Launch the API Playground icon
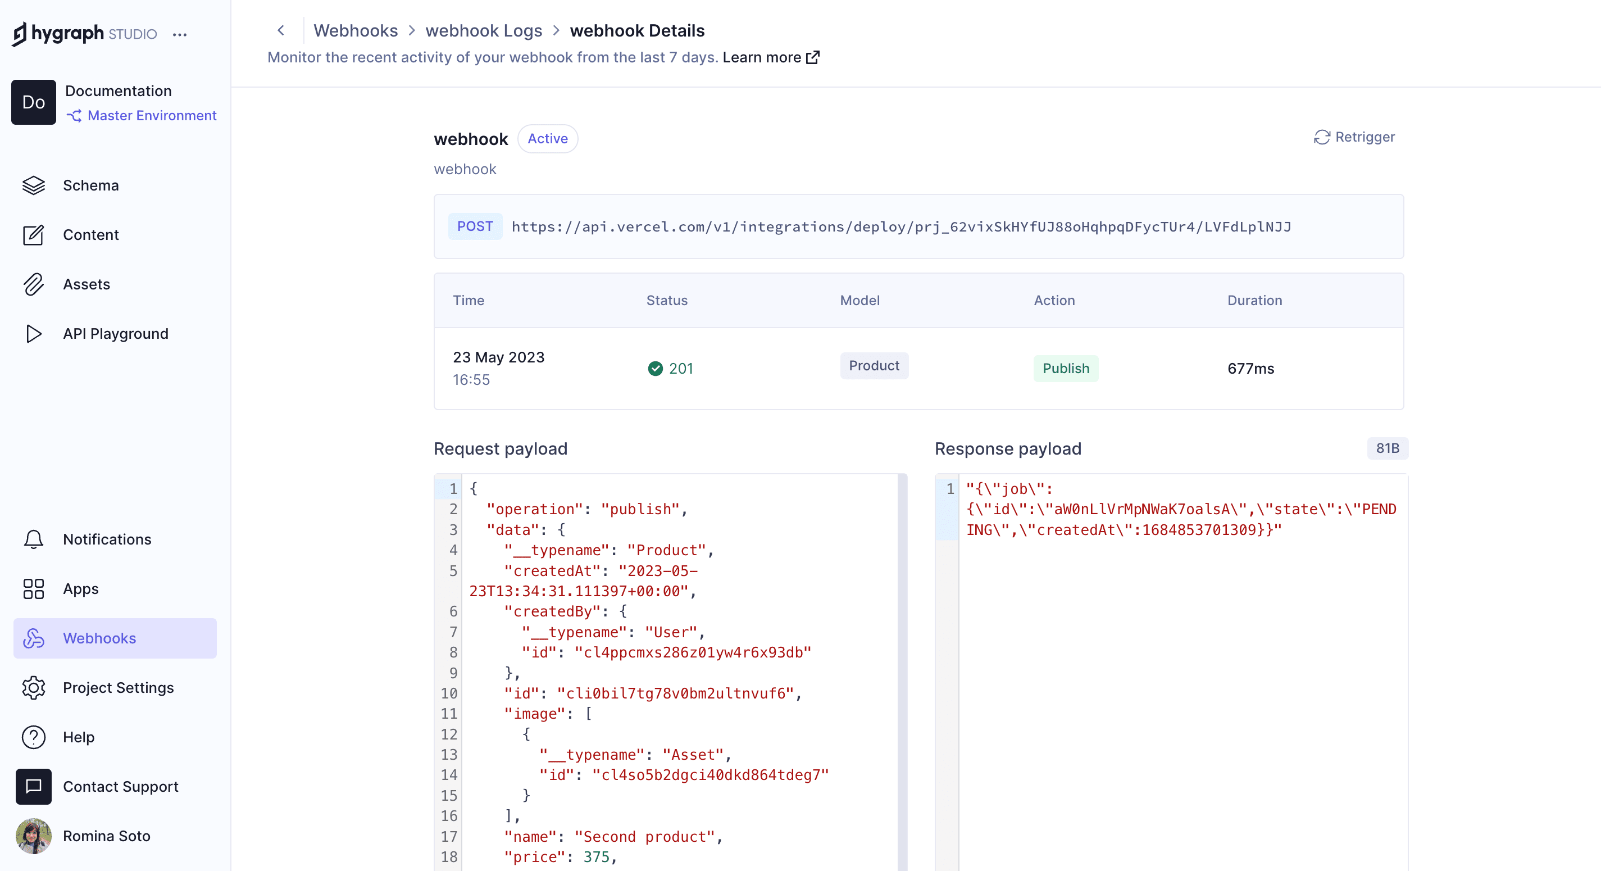1601x871 pixels. click(x=34, y=334)
